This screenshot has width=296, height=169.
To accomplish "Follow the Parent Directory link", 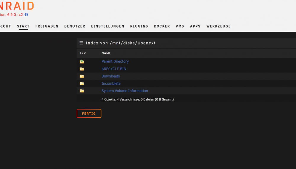I will tap(115, 61).
